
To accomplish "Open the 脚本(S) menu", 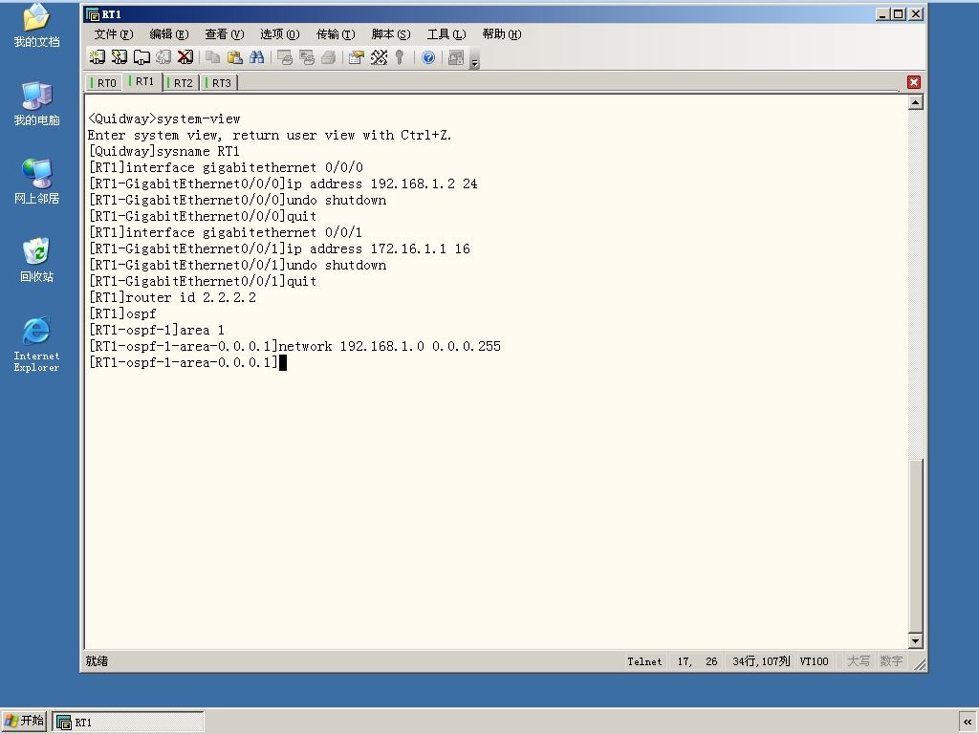I will click(391, 34).
